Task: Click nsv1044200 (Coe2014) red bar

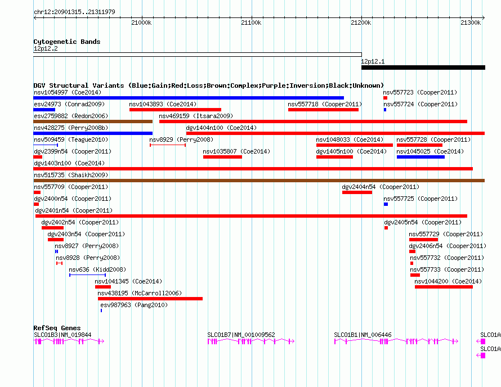Action: pyautogui.click(x=444, y=287)
